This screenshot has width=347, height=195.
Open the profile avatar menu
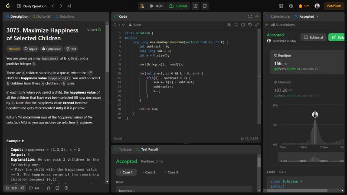[x=317, y=6]
